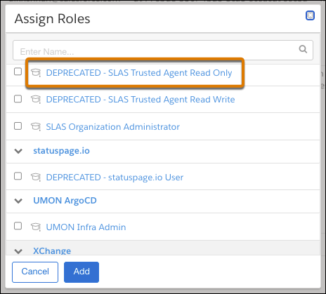Click the Cancel button
326x294 pixels.
35,272
